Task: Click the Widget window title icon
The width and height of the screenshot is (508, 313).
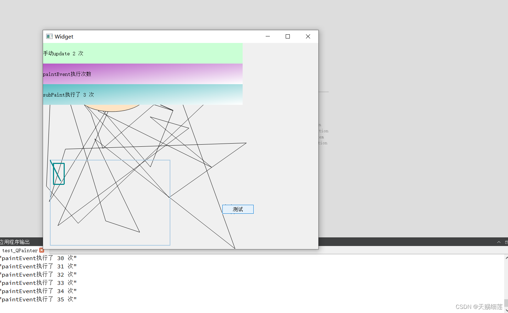Action: [50, 36]
